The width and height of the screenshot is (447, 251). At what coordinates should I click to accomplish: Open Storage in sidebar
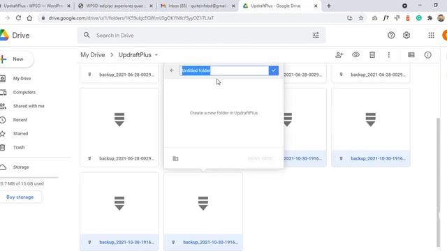click(x=21, y=167)
